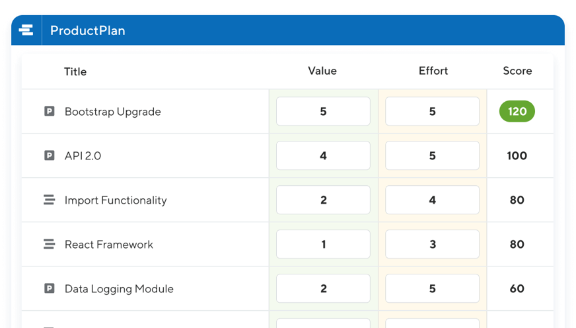
Task: Edit the Value field for Bootstrap Upgrade
Action: click(323, 111)
